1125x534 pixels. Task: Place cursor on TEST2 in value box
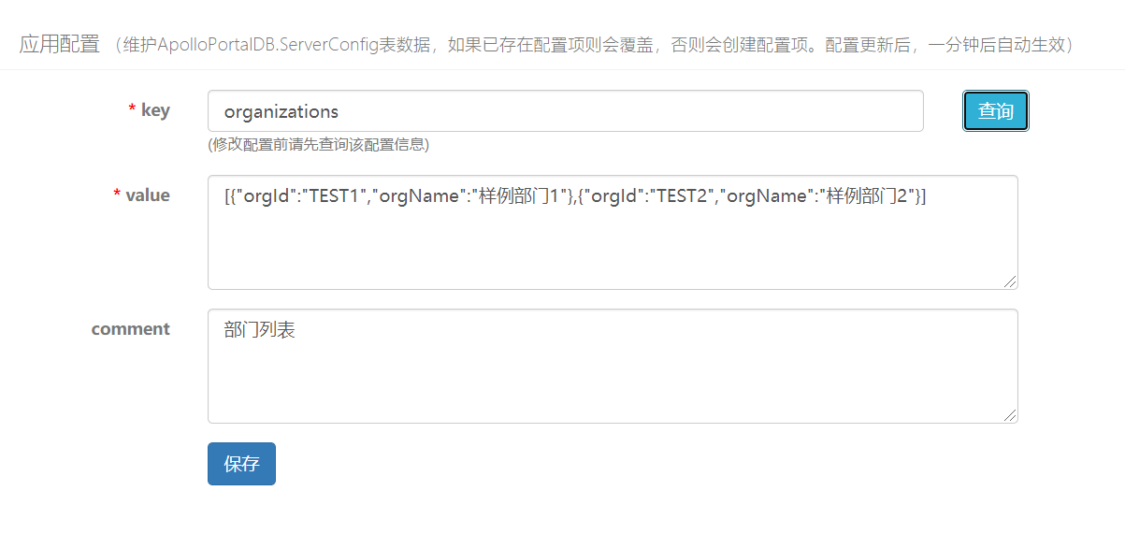coord(677,195)
